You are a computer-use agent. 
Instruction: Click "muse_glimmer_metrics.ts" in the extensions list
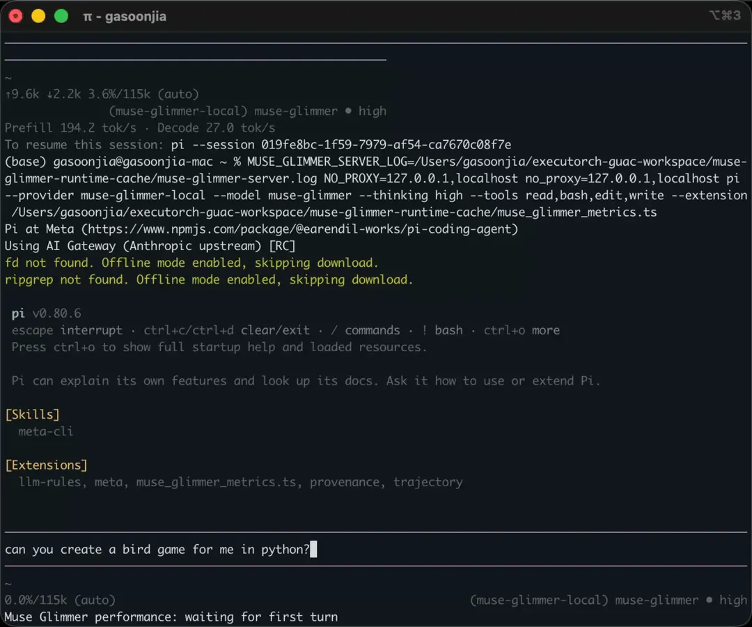(216, 482)
